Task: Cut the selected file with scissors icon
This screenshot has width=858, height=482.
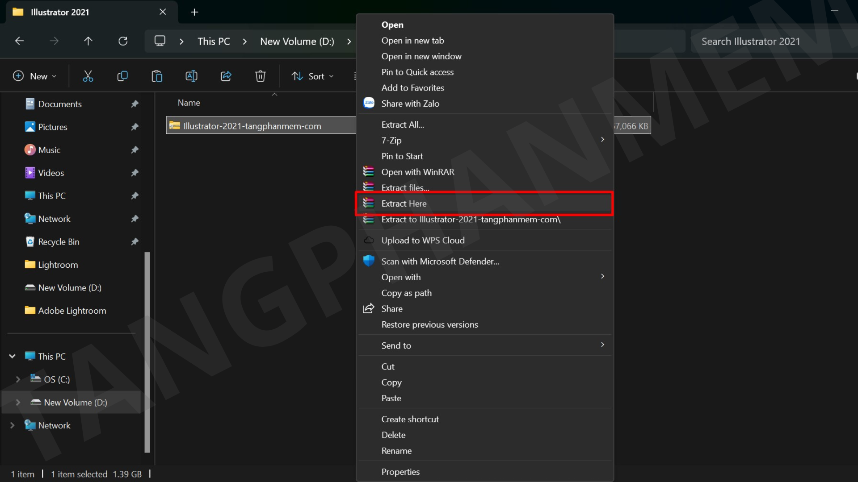Action: pos(88,76)
